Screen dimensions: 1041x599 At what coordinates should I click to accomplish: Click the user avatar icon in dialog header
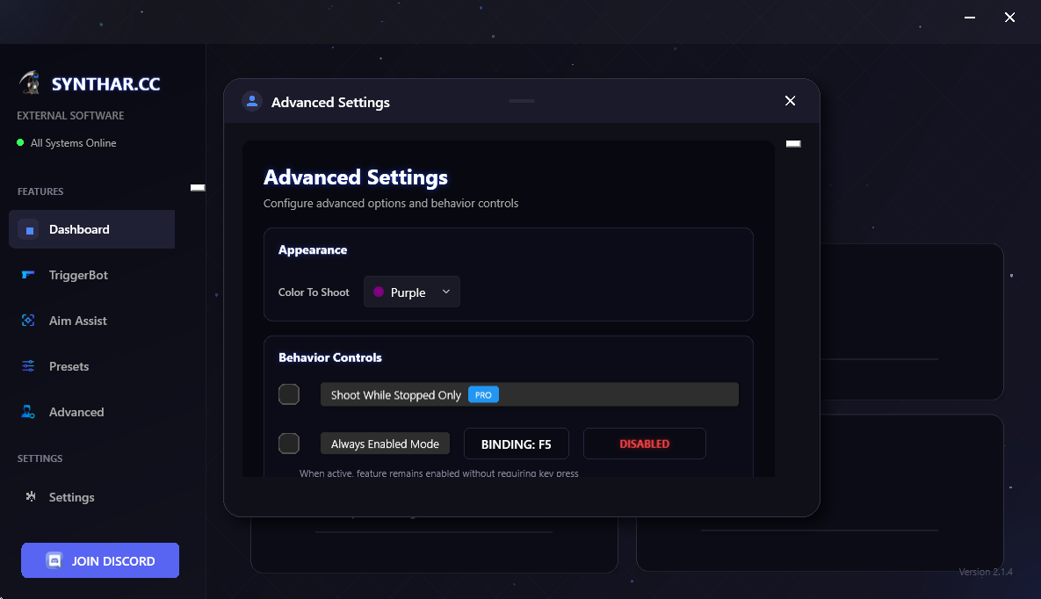coord(251,101)
